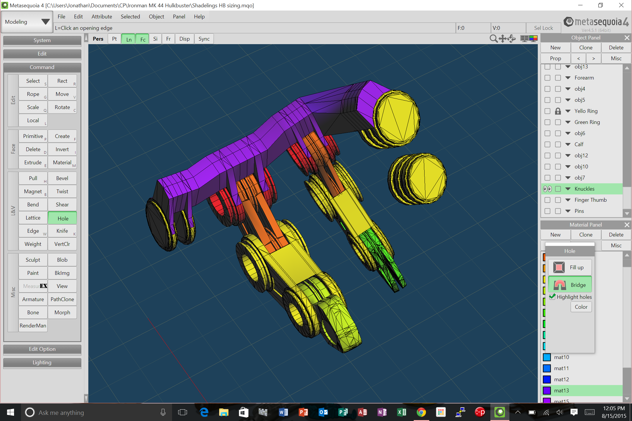Image resolution: width=632 pixels, height=421 pixels.
Task: Open File Explorer from taskbar
Action: [x=224, y=412]
